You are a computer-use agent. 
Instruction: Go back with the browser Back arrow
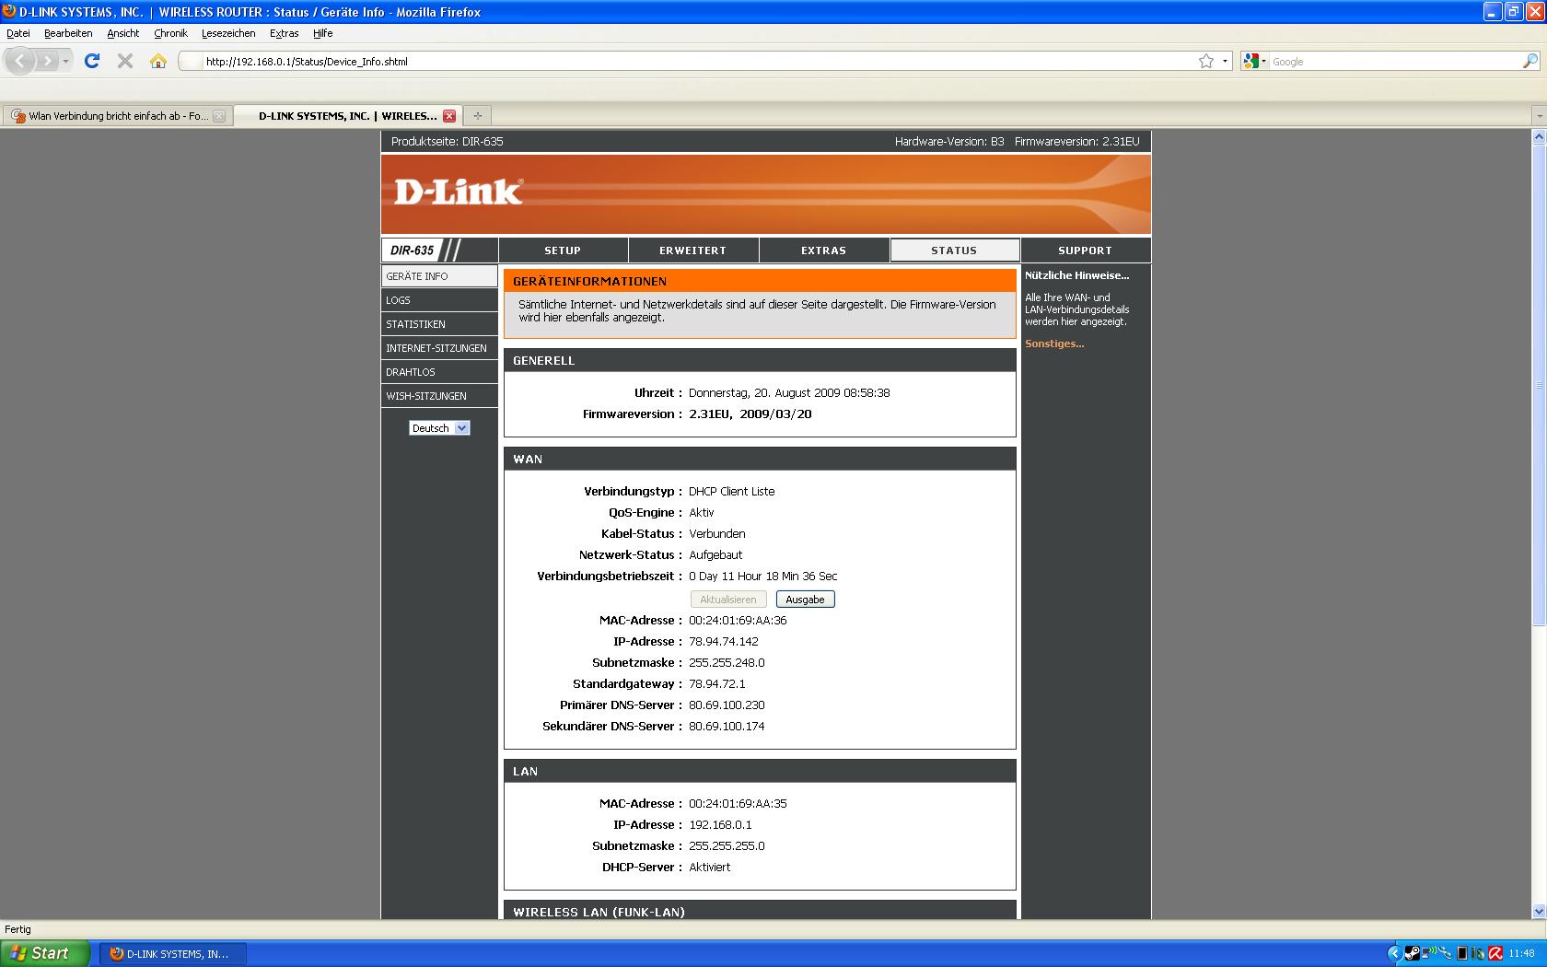[x=21, y=62]
